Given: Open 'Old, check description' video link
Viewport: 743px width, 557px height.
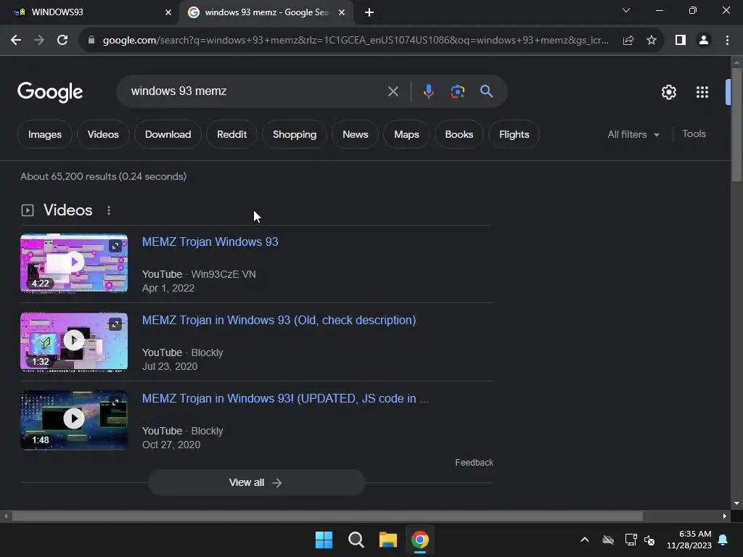Looking at the screenshot, I should pyautogui.click(x=279, y=320).
